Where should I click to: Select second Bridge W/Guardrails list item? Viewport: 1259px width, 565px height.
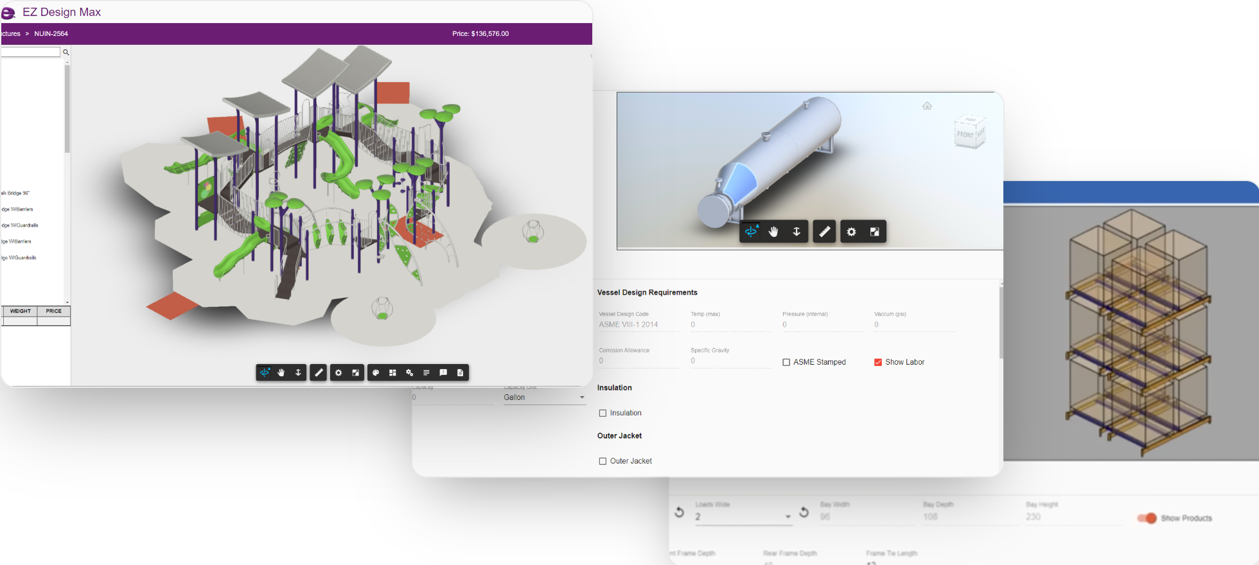pyautogui.click(x=19, y=257)
